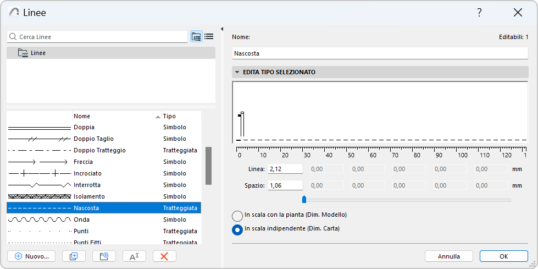Select the Incrociato line row

pyautogui.click(x=104, y=173)
